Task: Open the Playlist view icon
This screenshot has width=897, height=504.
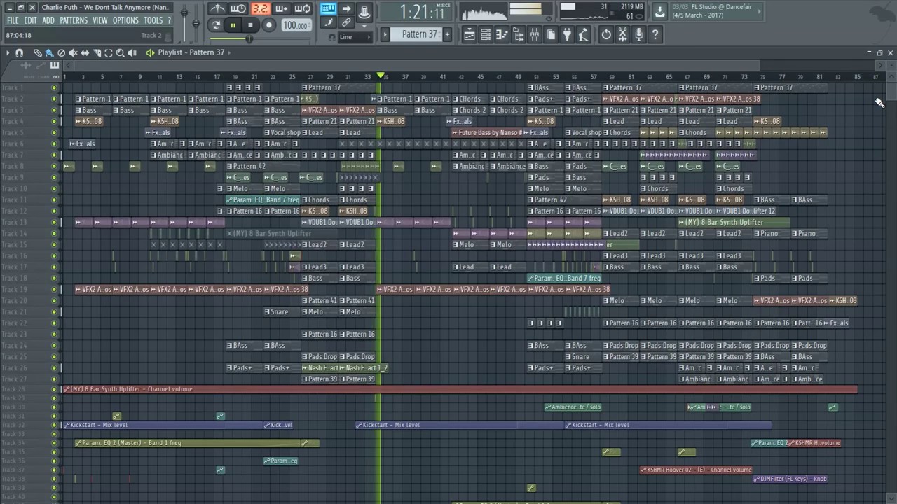Action: click(x=469, y=34)
